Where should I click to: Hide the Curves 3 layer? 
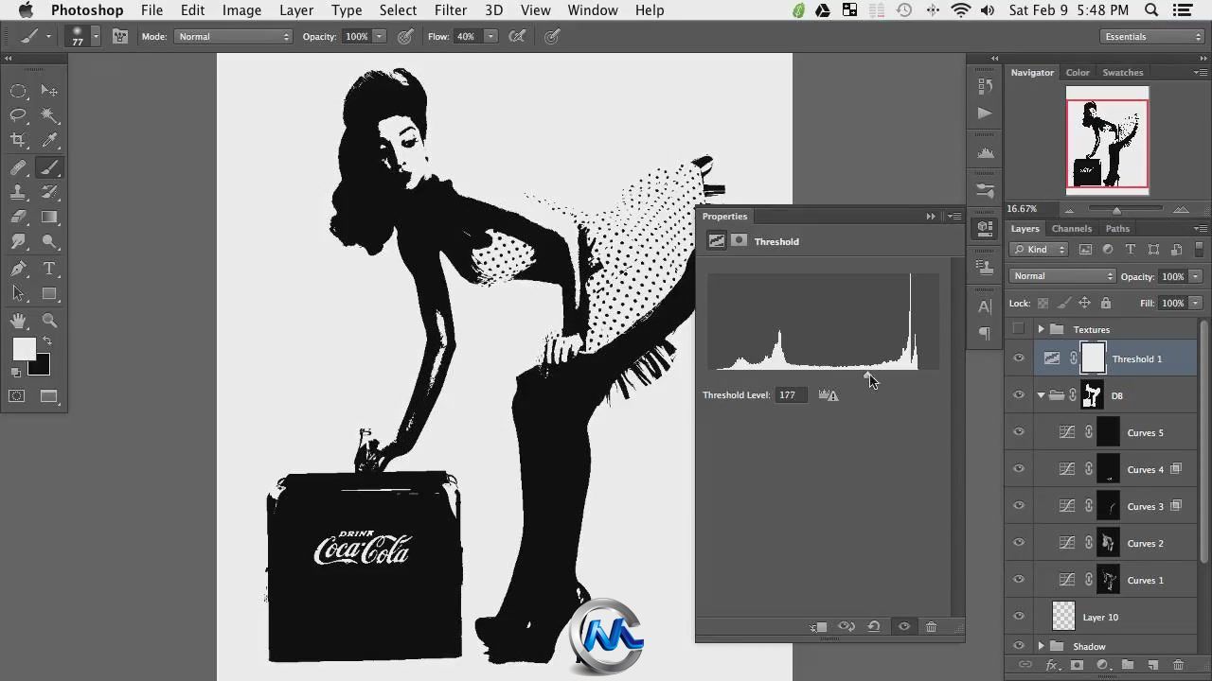point(1019,506)
